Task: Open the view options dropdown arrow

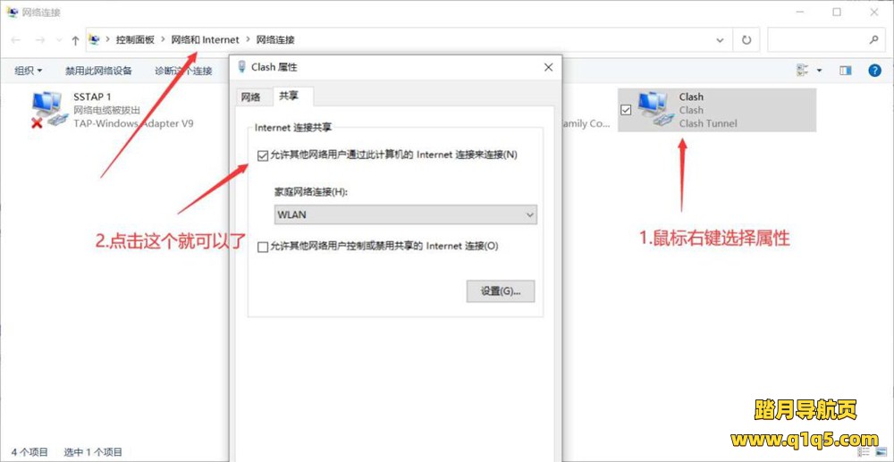Action: 820,71
